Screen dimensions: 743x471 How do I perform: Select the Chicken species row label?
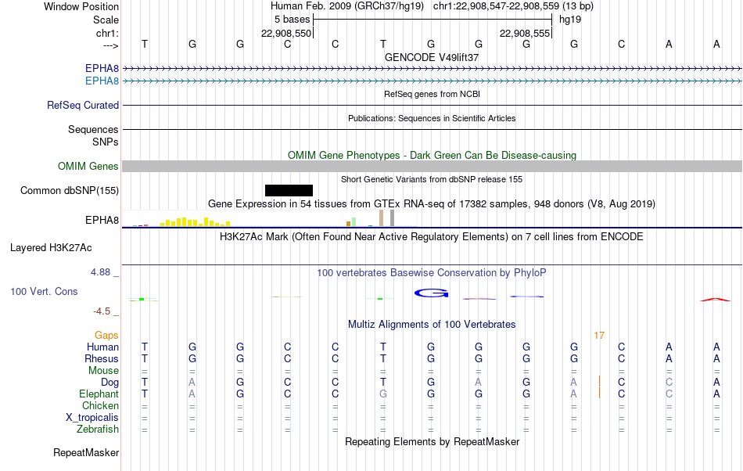coord(100,405)
